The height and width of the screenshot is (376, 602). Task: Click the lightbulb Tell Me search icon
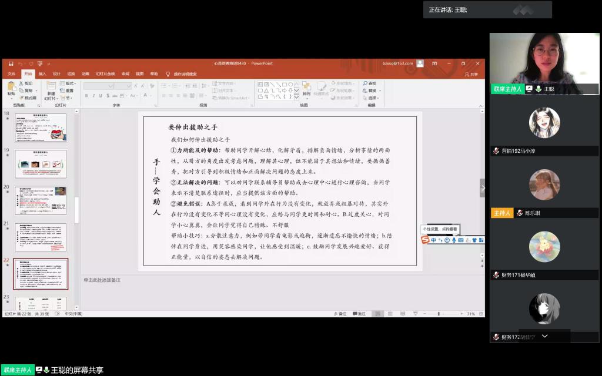pos(168,74)
